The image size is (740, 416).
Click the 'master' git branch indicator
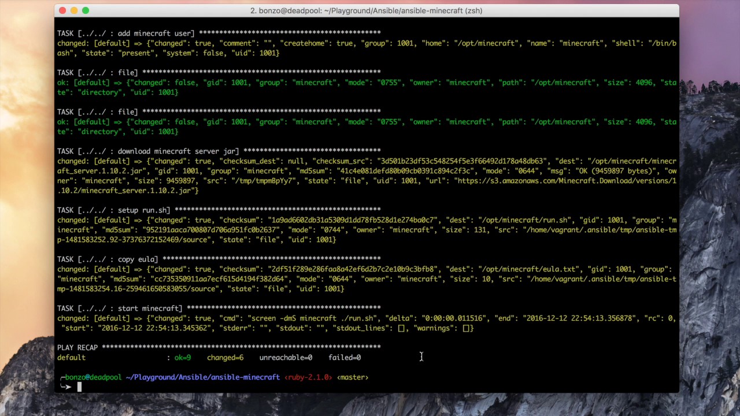[353, 377]
